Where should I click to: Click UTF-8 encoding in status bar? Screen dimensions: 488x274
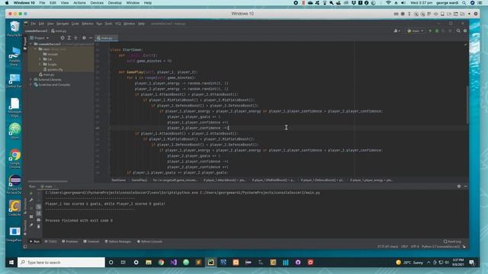pos(415,247)
